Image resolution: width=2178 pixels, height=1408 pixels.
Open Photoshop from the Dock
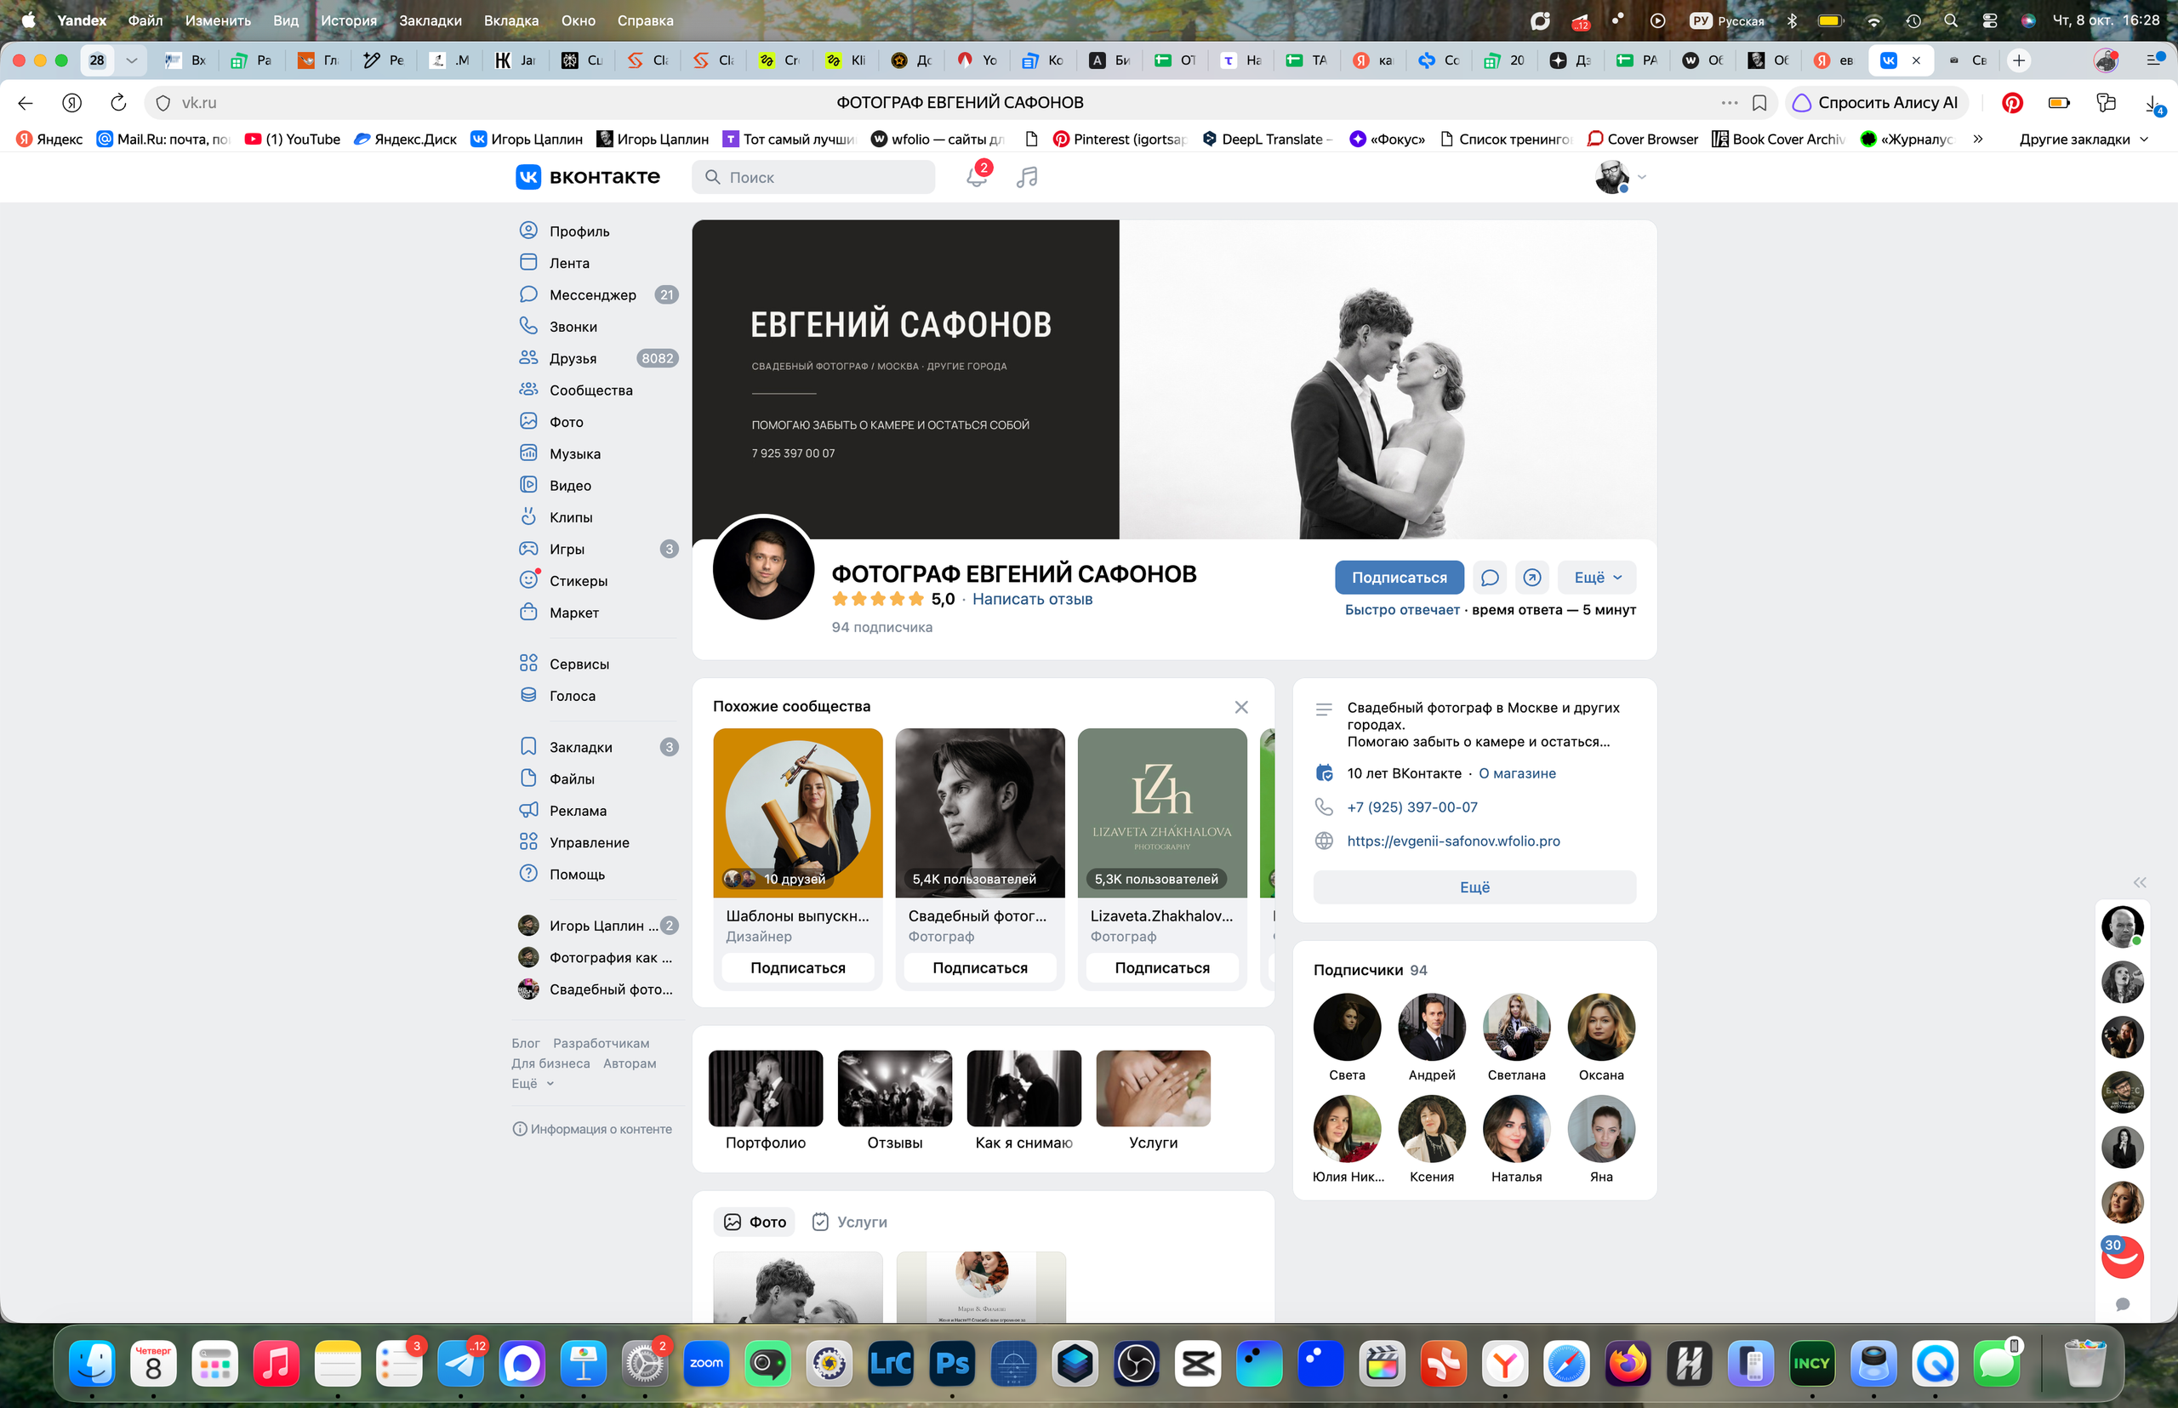coord(951,1364)
